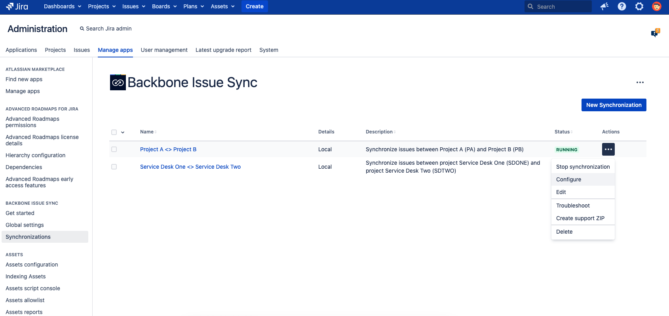Open the help question mark icon
The width and height of the screenshot is (669, 316).
622,6
